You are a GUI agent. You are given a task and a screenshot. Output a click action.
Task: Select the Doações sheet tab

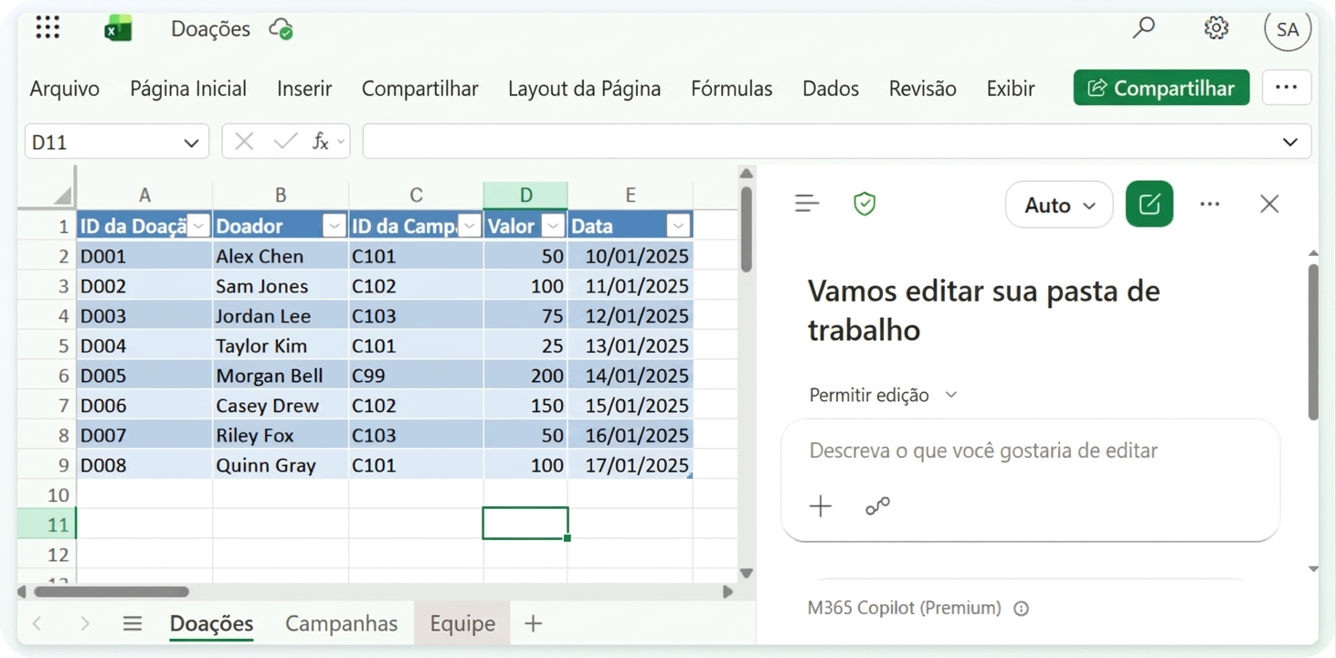(x=211, y=623)
